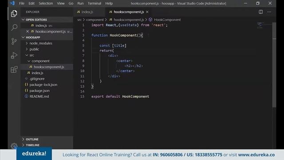Open the Manage gear settings icon
The image size is (284, 160).
pyautogui.click(x=14, y=146)
